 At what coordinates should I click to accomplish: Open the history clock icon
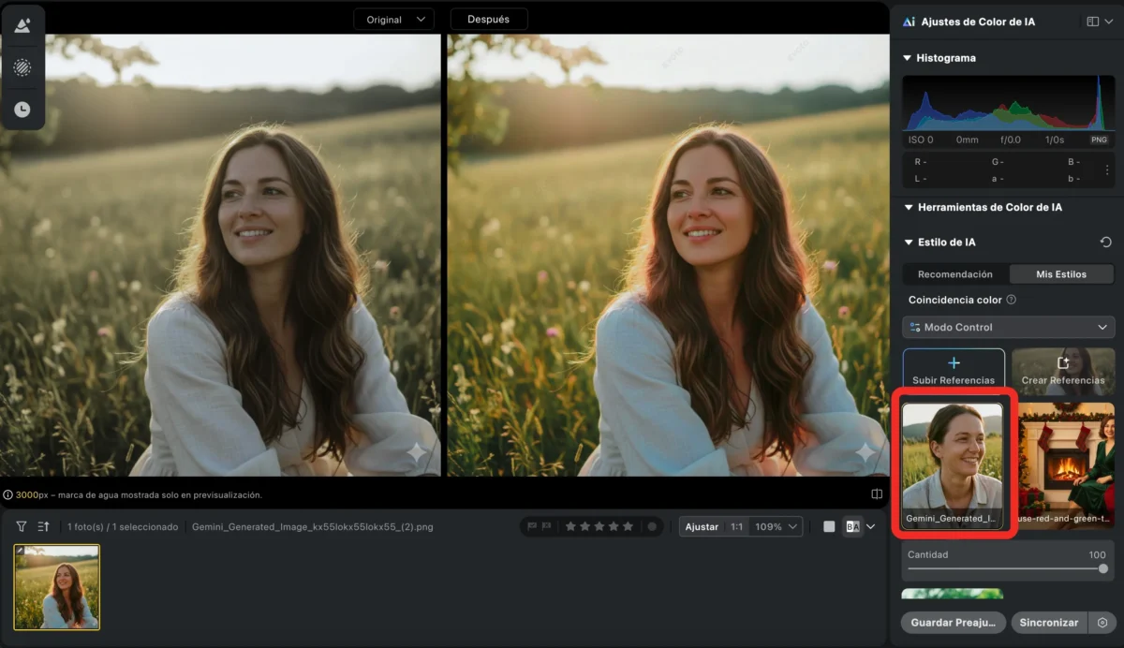point(22,110)
